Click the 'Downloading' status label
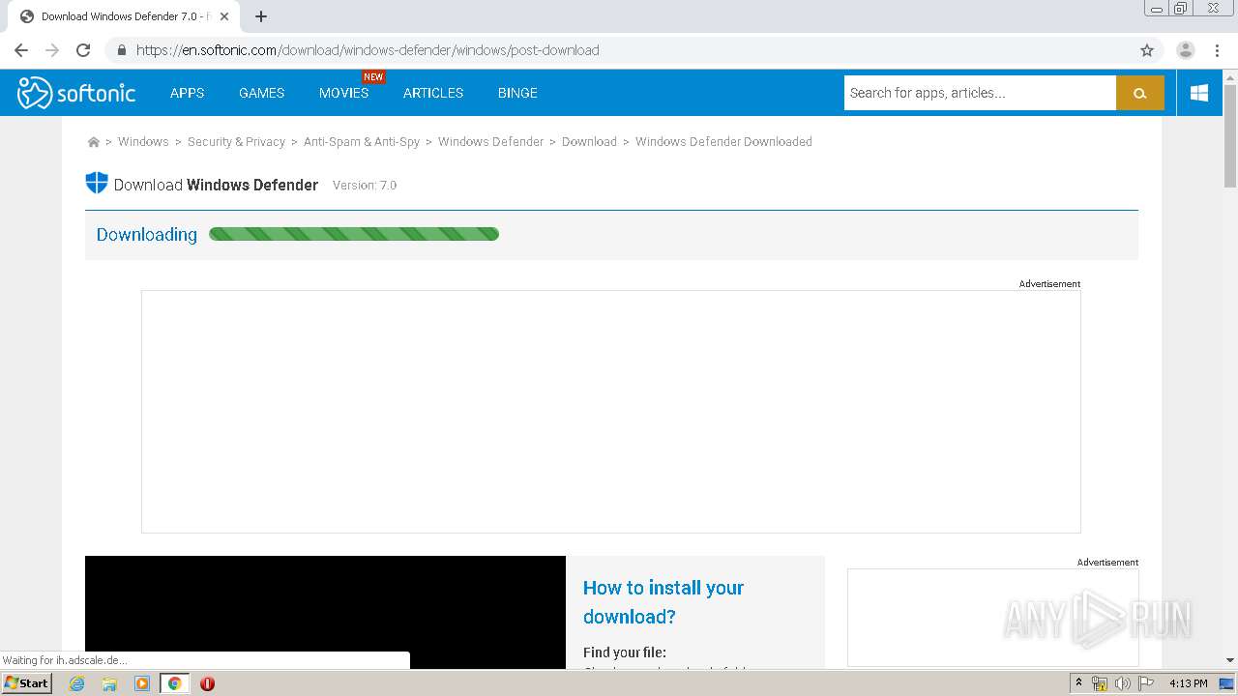 pyautogui.click(x=147, y=234)
